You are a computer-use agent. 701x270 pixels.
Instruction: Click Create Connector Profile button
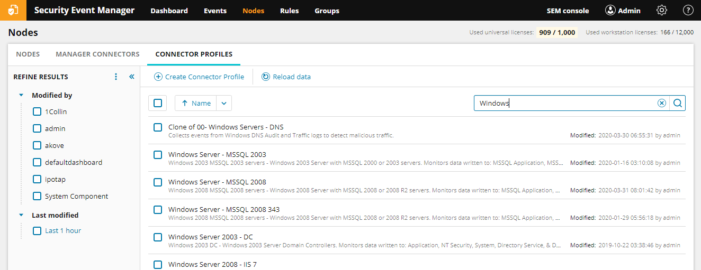[x=199, y=77]
